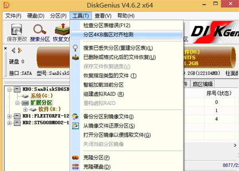This screenshot has height=171, width=239.
Task: Click the scroll-right arrow of the partition table
Action: tap(235, 146)
